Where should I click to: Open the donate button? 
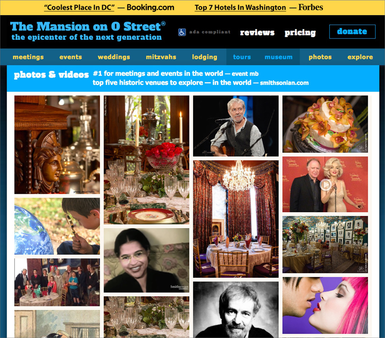click(x=352, y=32)
